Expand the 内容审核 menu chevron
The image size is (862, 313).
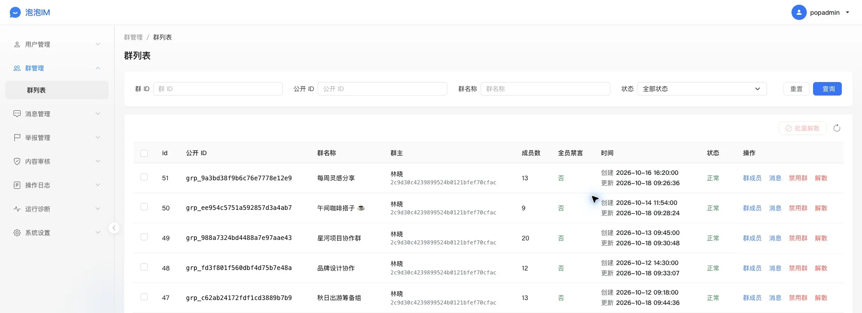[98, 161]
